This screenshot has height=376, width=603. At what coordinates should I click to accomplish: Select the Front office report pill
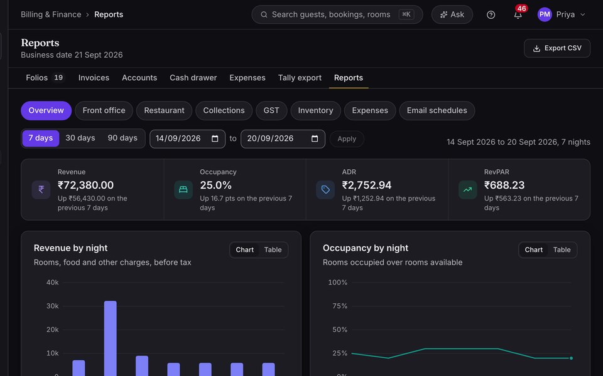(x=104, y=110)
